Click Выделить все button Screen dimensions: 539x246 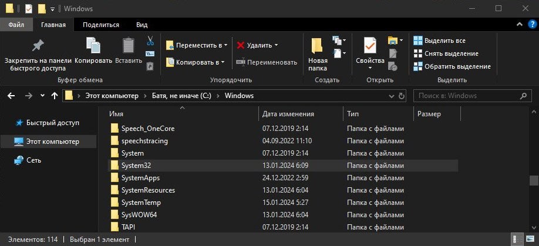[x=440, y=41]
